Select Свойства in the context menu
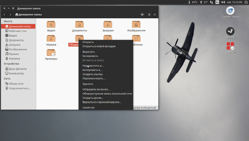Image resolution: width=249 pixels, height=141 pixels. [x=88, y=108]
